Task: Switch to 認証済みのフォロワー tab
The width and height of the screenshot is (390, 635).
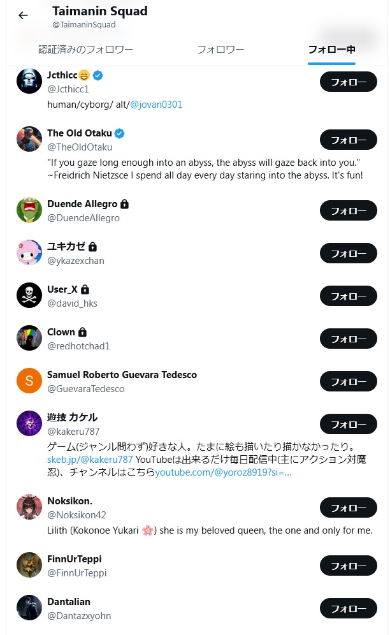Action: point(86,50)
